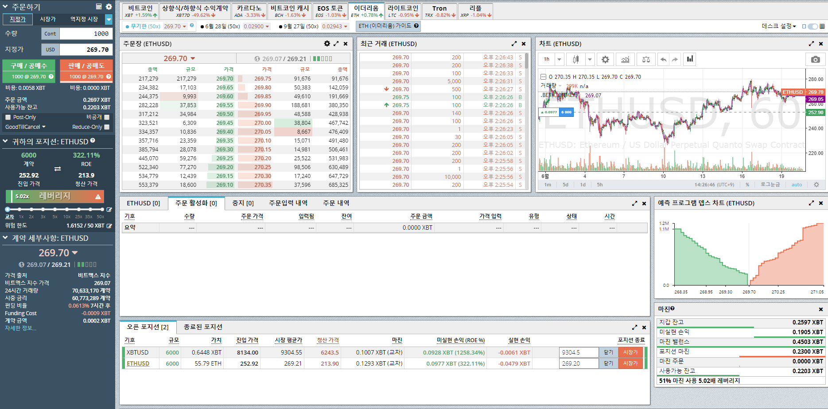Viewport: 828px width, 409px height.
Task: Open order book grouping dropdown at 269.70
Action: click(179, 58)
